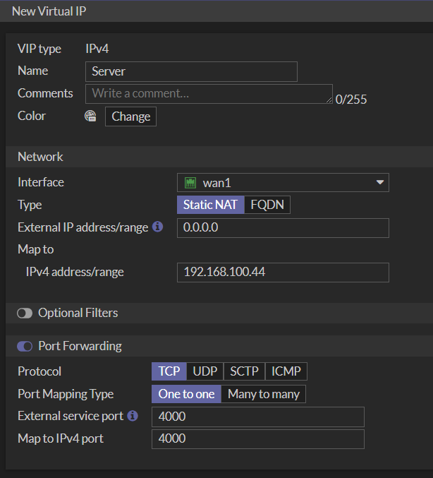433x478 pixels.
Task: Click info icon beside External service port
Action: (x=133, y=416)
